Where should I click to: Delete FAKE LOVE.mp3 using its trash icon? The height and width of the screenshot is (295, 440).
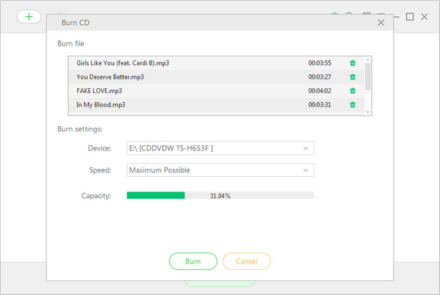353,90
